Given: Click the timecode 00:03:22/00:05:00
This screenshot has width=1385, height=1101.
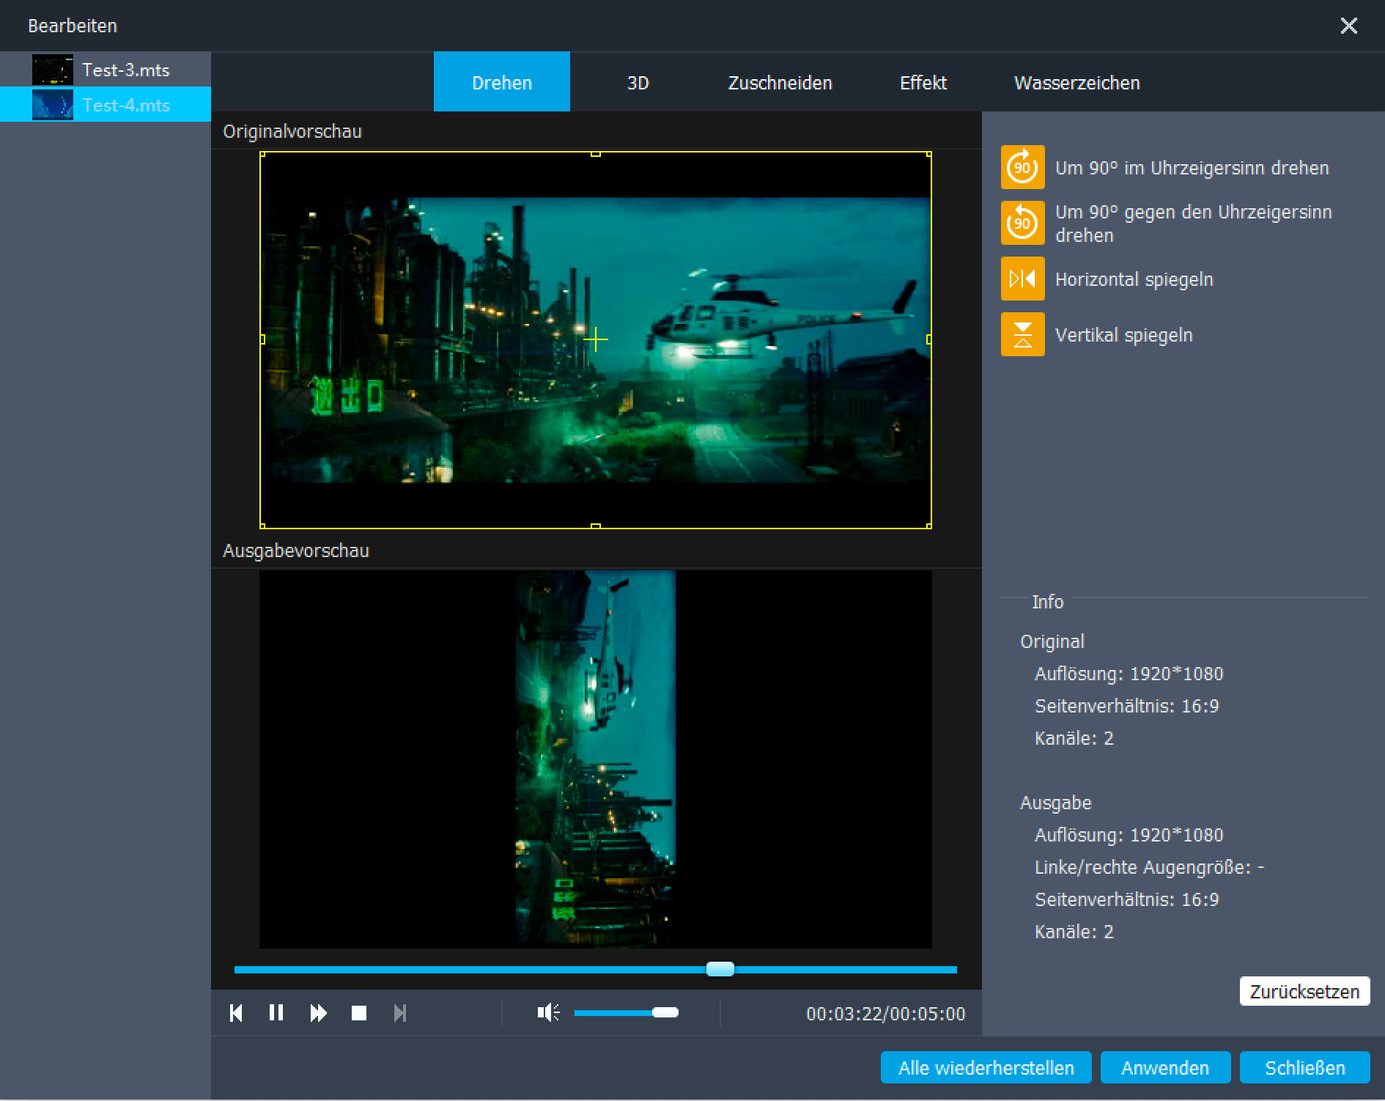Looking at the screenshot, I should 885,1014.
